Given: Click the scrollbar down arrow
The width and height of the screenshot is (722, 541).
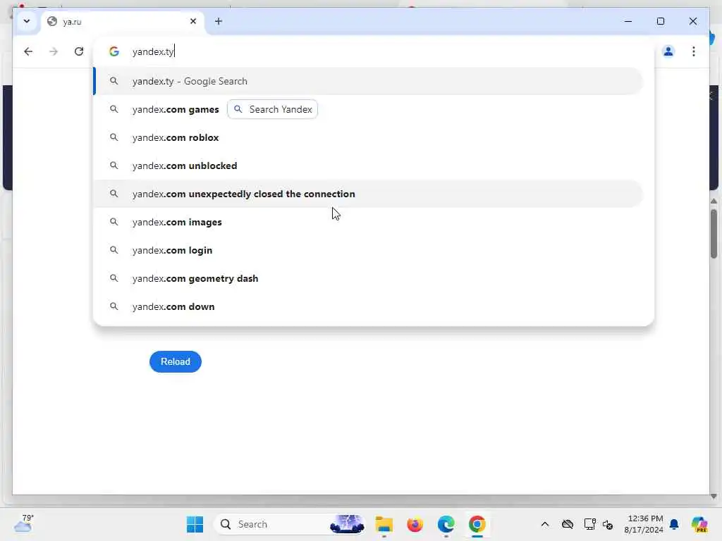Looking at the screenshot, I should click(x=714, y=497).
